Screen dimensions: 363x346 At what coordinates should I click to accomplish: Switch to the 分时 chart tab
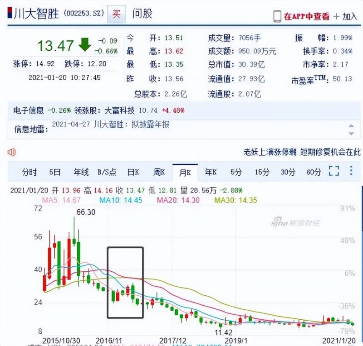click(x=29, y=172)
